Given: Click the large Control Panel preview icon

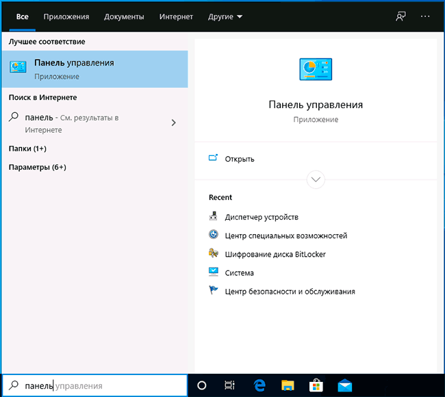Looking at the screenshot, I should pyautogui.click(x=316, y=69).
